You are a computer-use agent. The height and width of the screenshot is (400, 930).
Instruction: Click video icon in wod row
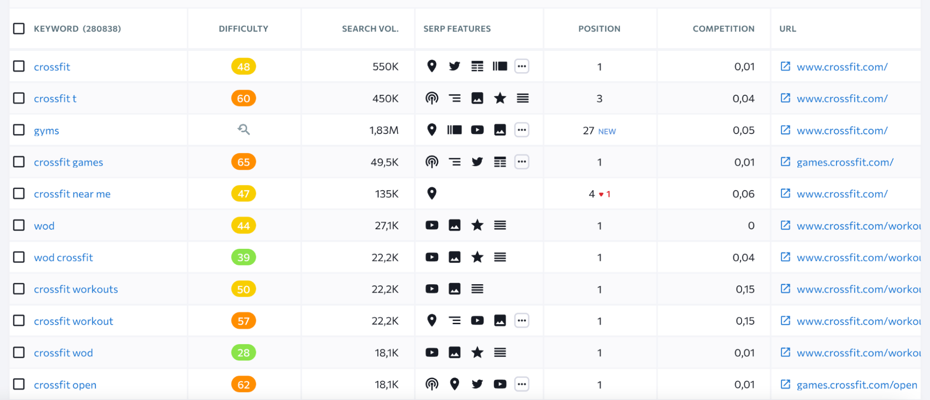coord(432,226)
